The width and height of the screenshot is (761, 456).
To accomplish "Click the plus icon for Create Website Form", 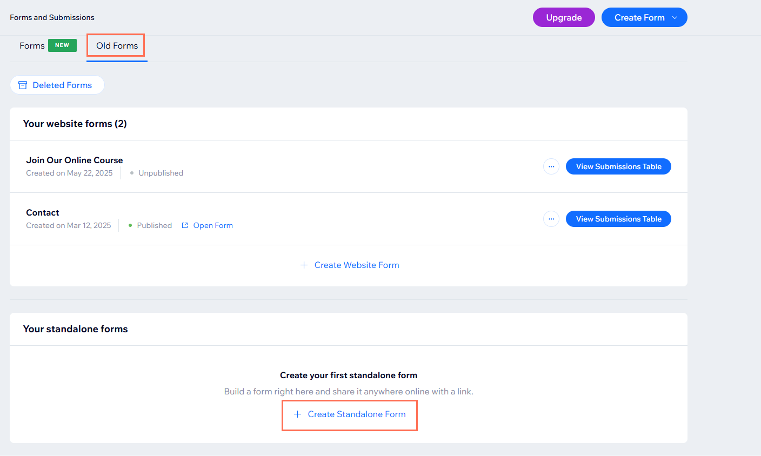I will coord(304,265).
